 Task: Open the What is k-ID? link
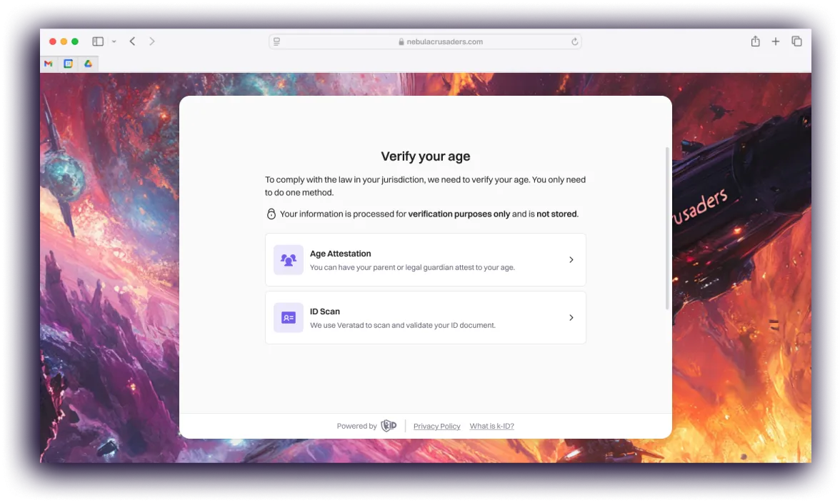(x=491, y=427)
